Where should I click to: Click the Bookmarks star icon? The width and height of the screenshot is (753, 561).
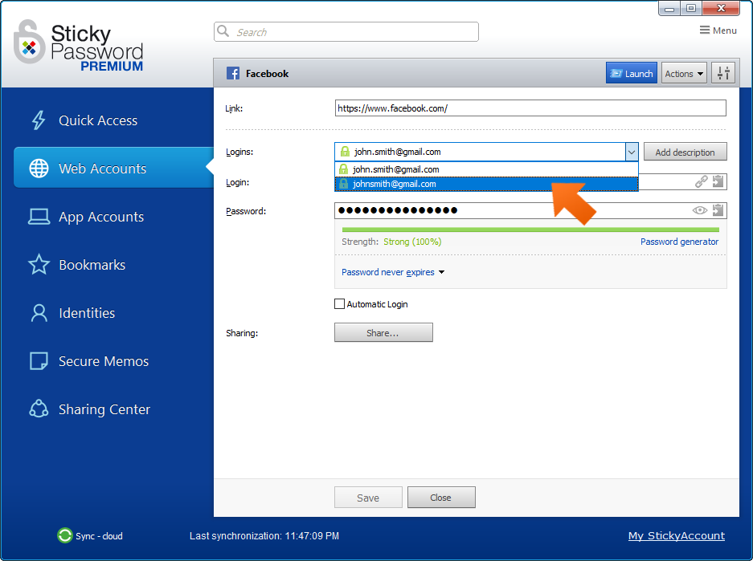point(39,264)
